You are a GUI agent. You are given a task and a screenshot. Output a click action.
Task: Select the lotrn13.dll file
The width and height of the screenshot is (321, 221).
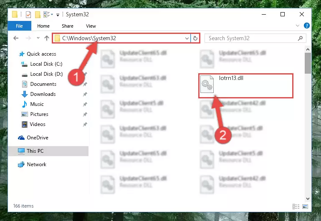point(246,86)
